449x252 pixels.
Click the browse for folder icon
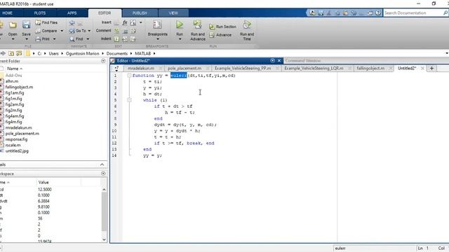click(x=19, y=53)
